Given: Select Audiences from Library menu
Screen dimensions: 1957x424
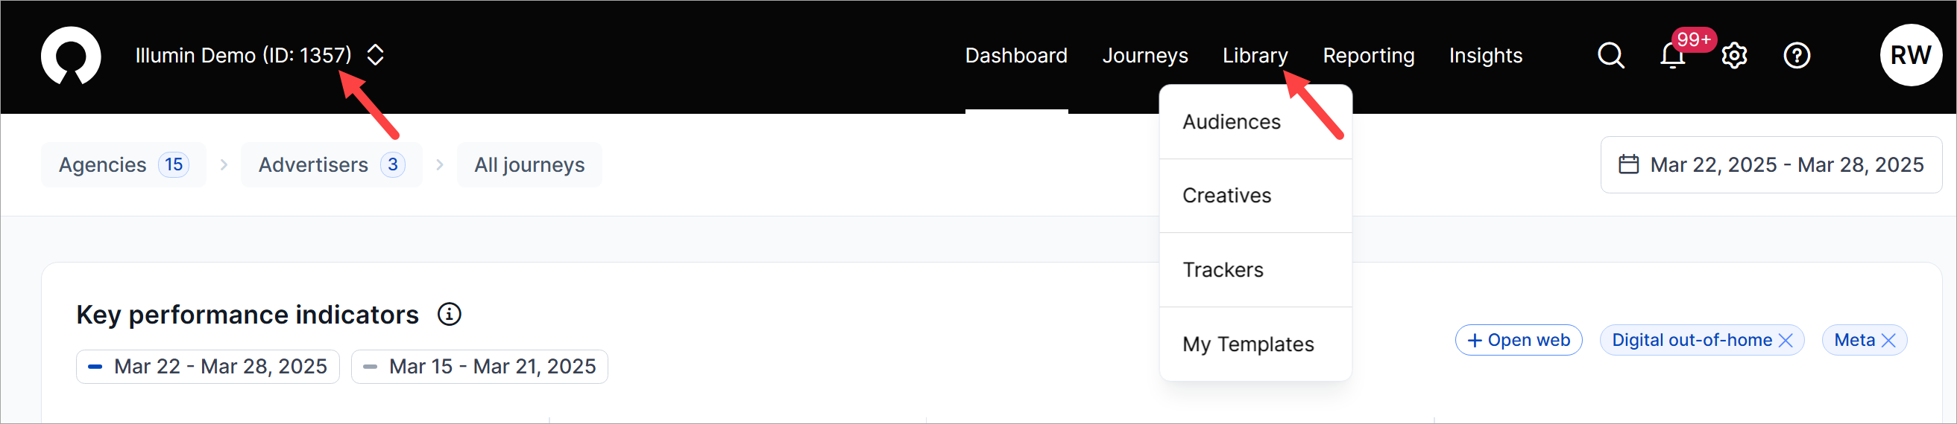Looking at the screenshot, I should tap(1232, 122).
